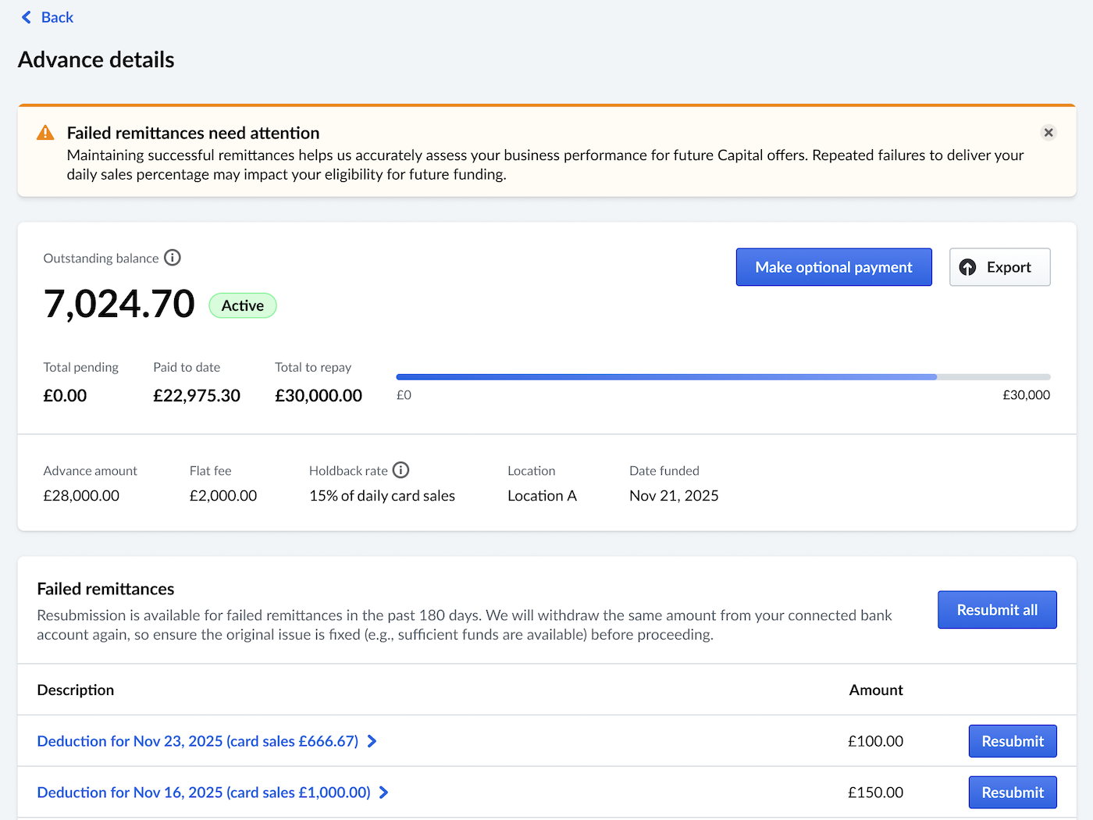This screenshot has width=1093, height=820.
Task: Click the Back link
Action: tap(54, 16)
